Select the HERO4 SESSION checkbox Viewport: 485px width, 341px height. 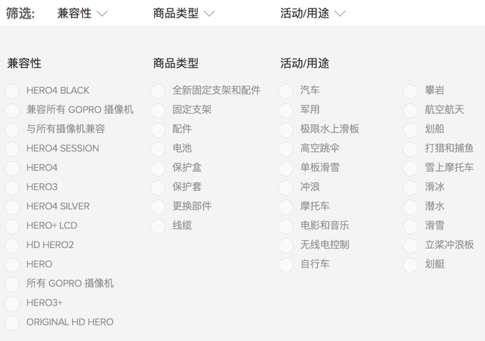point(12,149)
